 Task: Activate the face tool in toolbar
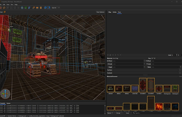coord(19,8)
